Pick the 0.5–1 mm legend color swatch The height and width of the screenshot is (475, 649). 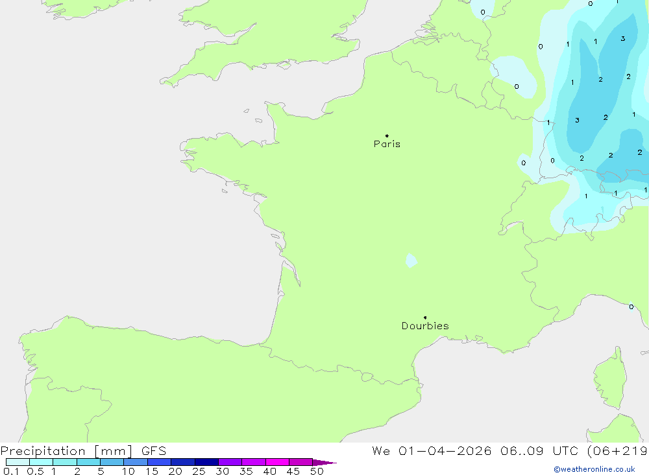pyautogui.click(x=42, y=462)
